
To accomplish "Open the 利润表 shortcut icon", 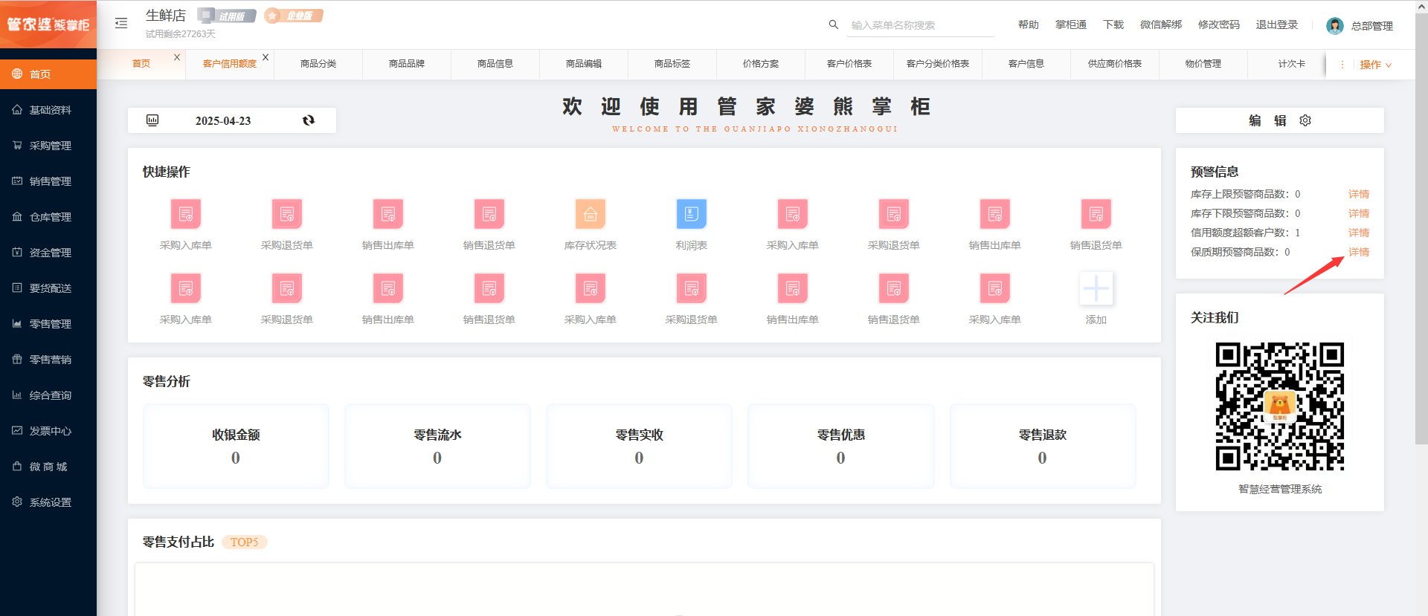I will (x=692, y=214).
